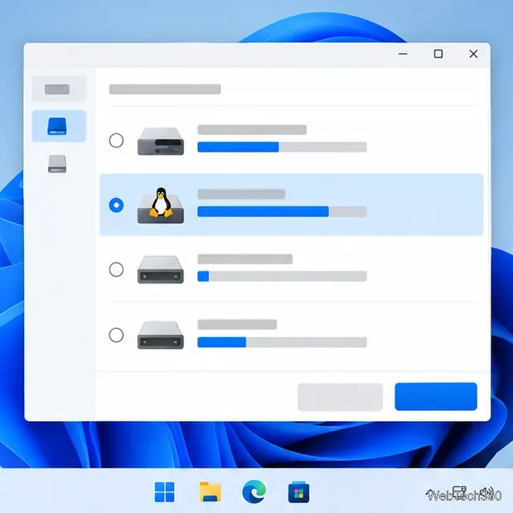Select the Linux penguin drive radio button
The width and height of the screenshot is (513, 513).
click(x=116, y=206)
